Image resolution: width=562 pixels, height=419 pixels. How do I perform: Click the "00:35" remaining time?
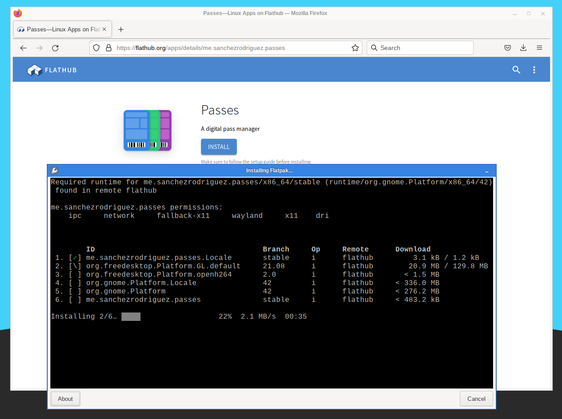click(296, 316)
